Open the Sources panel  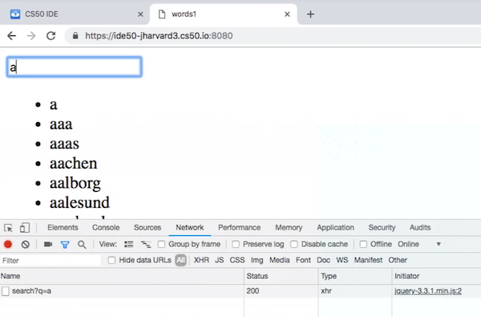(148, 228)
